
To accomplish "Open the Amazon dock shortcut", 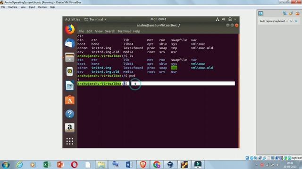I will pyautogui.click(x=70, y=128).
